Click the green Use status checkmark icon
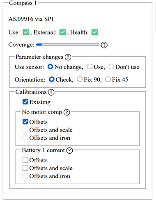This screenshot has height=205, width=156. tap(26, 32)
